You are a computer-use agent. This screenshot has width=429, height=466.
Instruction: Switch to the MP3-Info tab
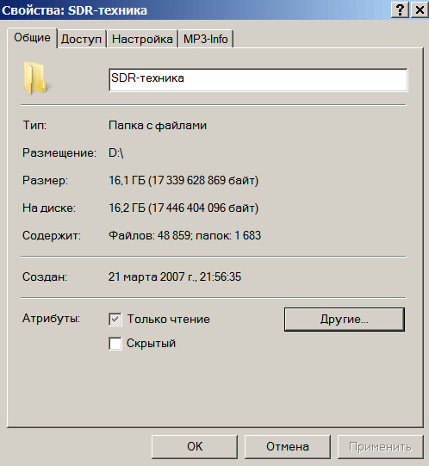pyautogui.click(x=206, y=40)
